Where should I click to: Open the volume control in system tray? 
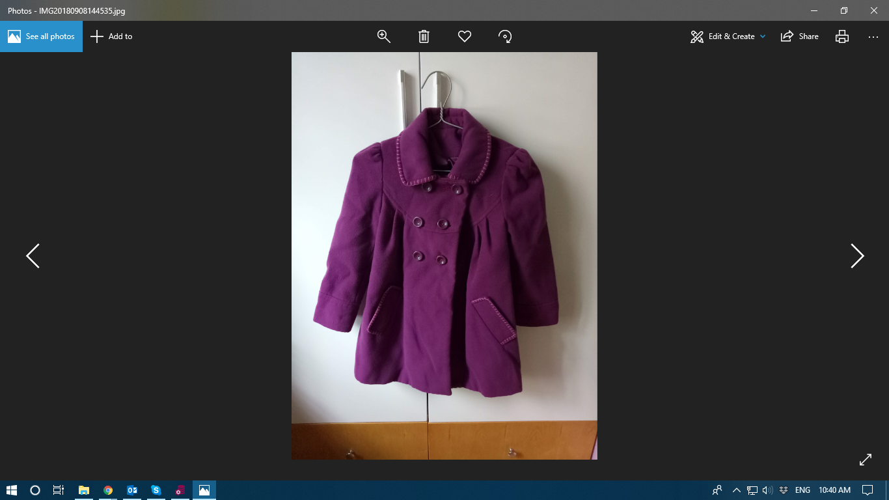767,490
